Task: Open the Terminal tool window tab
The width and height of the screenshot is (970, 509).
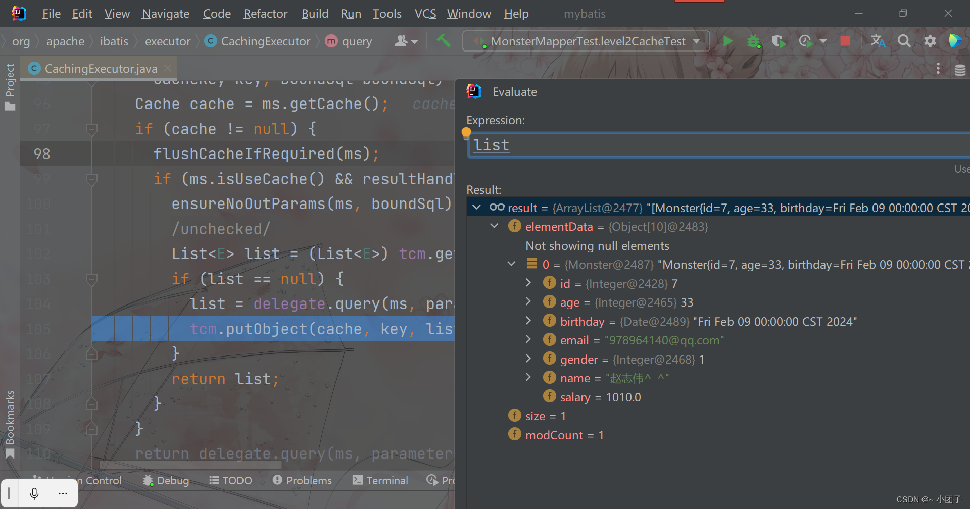Action: coord(380,480)
